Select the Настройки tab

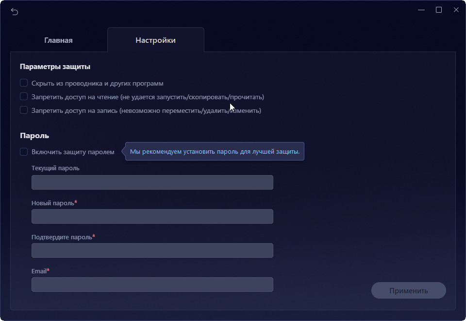coord(155,40)
